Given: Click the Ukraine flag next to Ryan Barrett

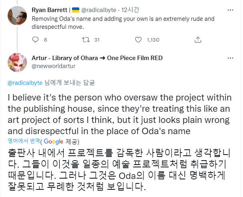Looking at the screenshot, I should click(76, 10).
